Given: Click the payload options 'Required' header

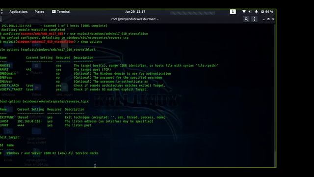Looking at the screenshot, I should [54, 109].
